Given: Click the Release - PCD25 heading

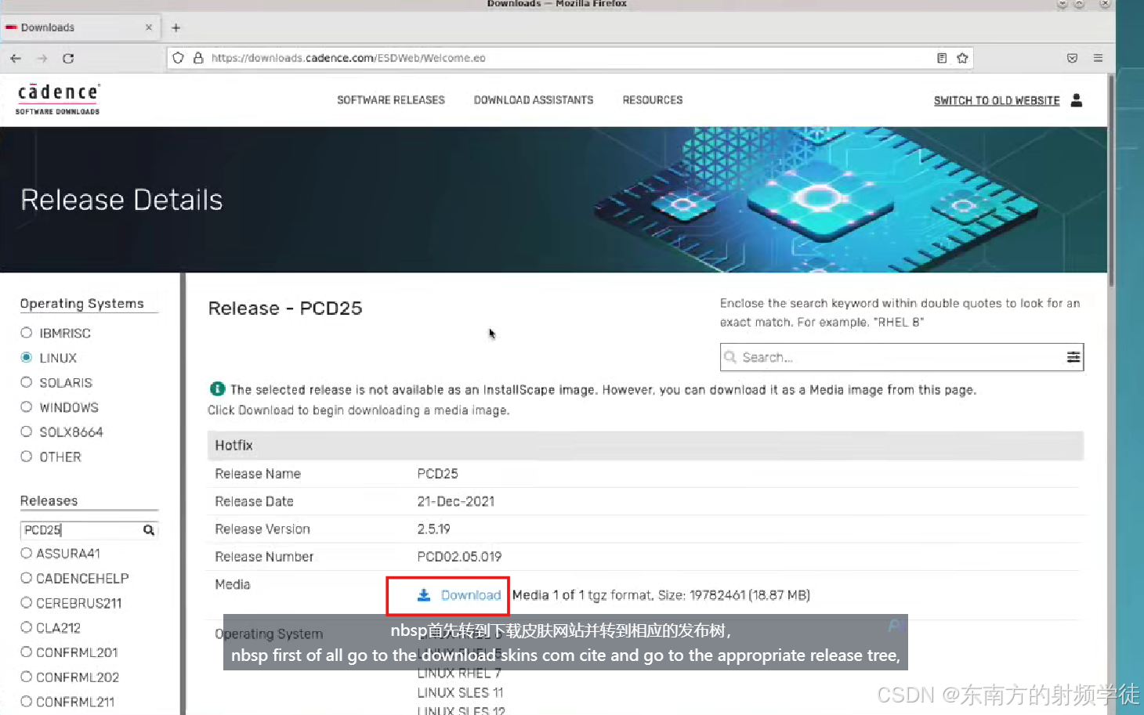Looking at the screenshot, I should (x=285, y=308).
